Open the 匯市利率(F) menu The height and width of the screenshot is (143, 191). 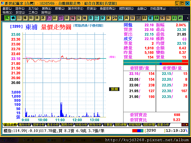point(76,9)
